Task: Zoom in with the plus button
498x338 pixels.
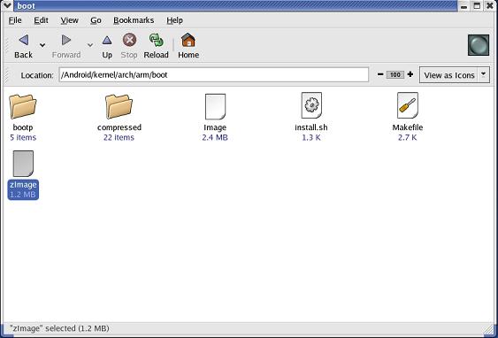Action: (410, 74)
